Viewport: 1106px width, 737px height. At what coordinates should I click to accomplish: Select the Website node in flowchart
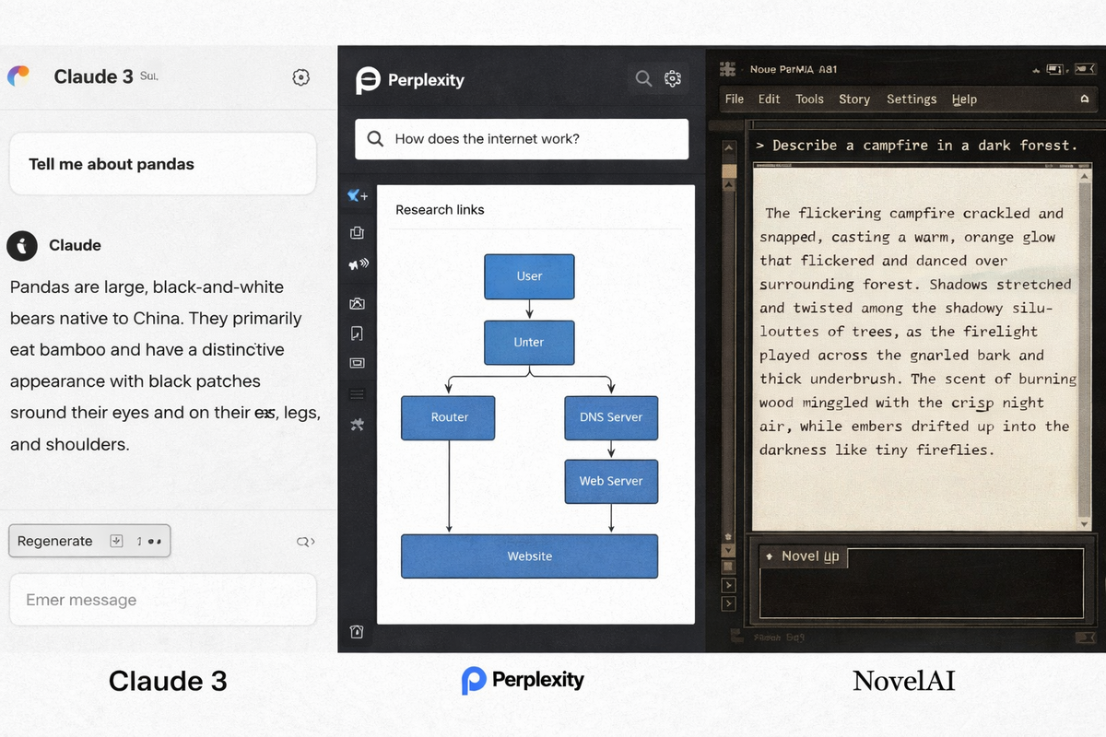coord(529,556)
